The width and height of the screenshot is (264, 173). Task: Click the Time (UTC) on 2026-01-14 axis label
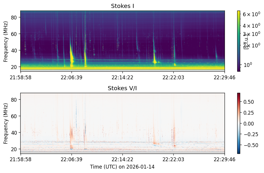[122, 167]
